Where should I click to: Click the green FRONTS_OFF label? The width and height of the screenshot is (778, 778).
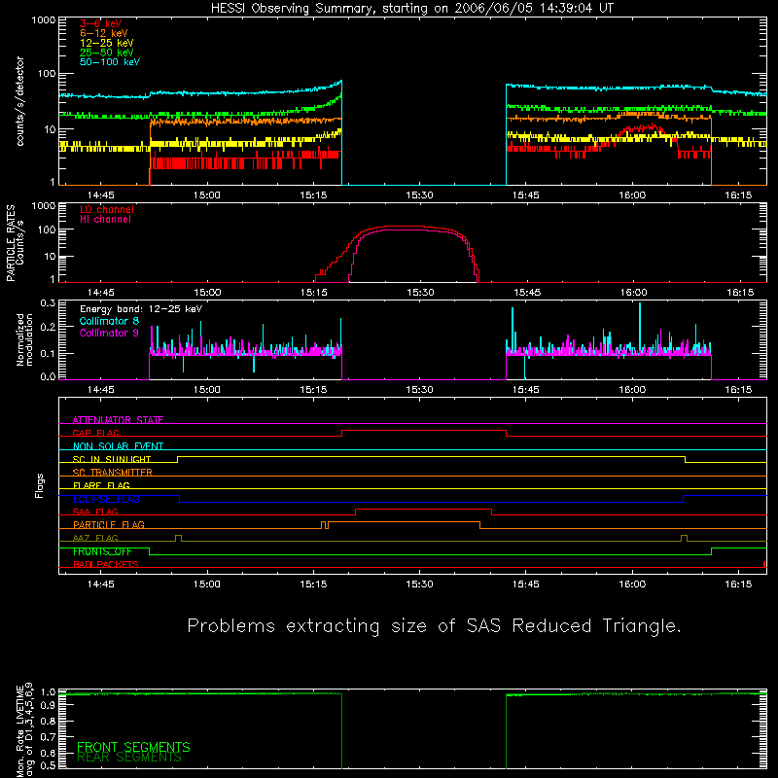coord(102,551)
